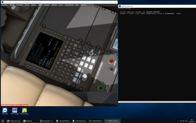Show hidden system tray icons

point(178,121)
